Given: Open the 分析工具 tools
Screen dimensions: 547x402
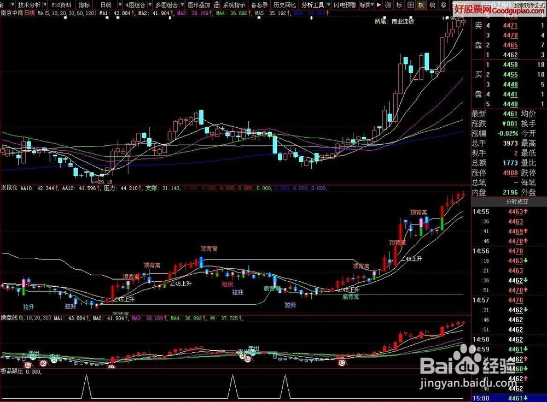Looking at the screenshot, I should [312, 5].
